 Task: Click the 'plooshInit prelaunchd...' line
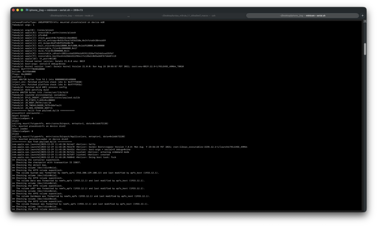(29, 113)
